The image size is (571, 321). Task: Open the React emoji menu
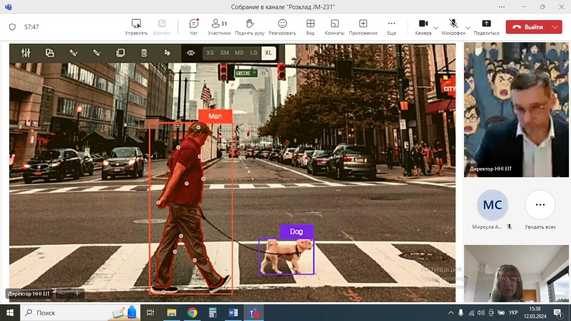282,27
